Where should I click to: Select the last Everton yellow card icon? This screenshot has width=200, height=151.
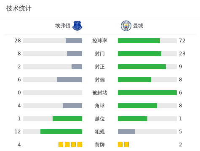(x=80, y=144)
